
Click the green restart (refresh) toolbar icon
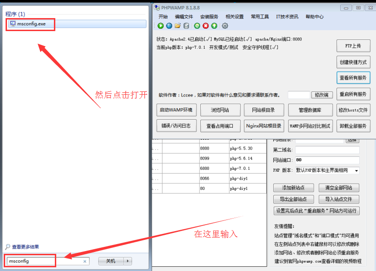(x=197, y=26)
